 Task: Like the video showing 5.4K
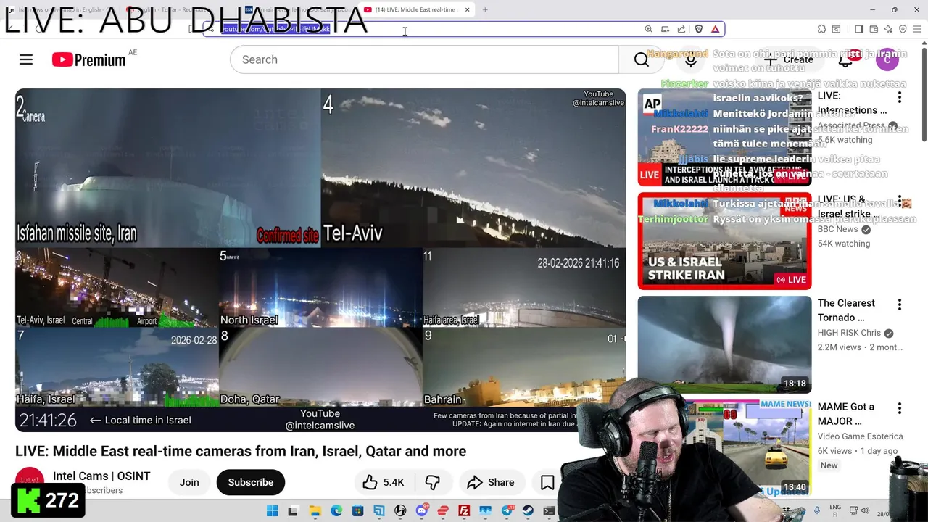[383, 482]
